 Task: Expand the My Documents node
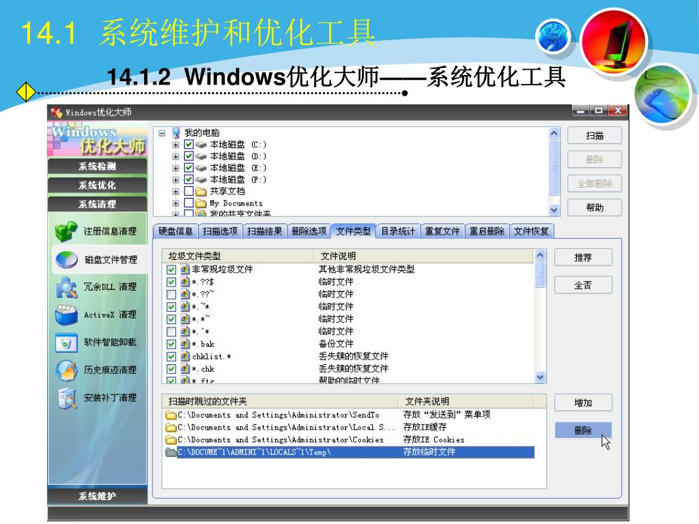tap(175, 203)
